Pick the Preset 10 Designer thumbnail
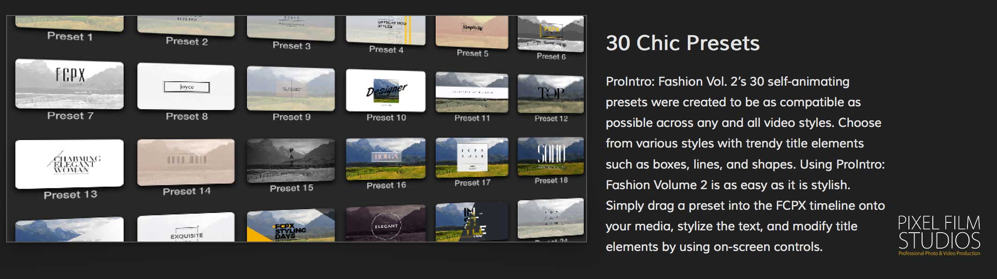Screen dimensions: 997x279 [x=386, y=91]
